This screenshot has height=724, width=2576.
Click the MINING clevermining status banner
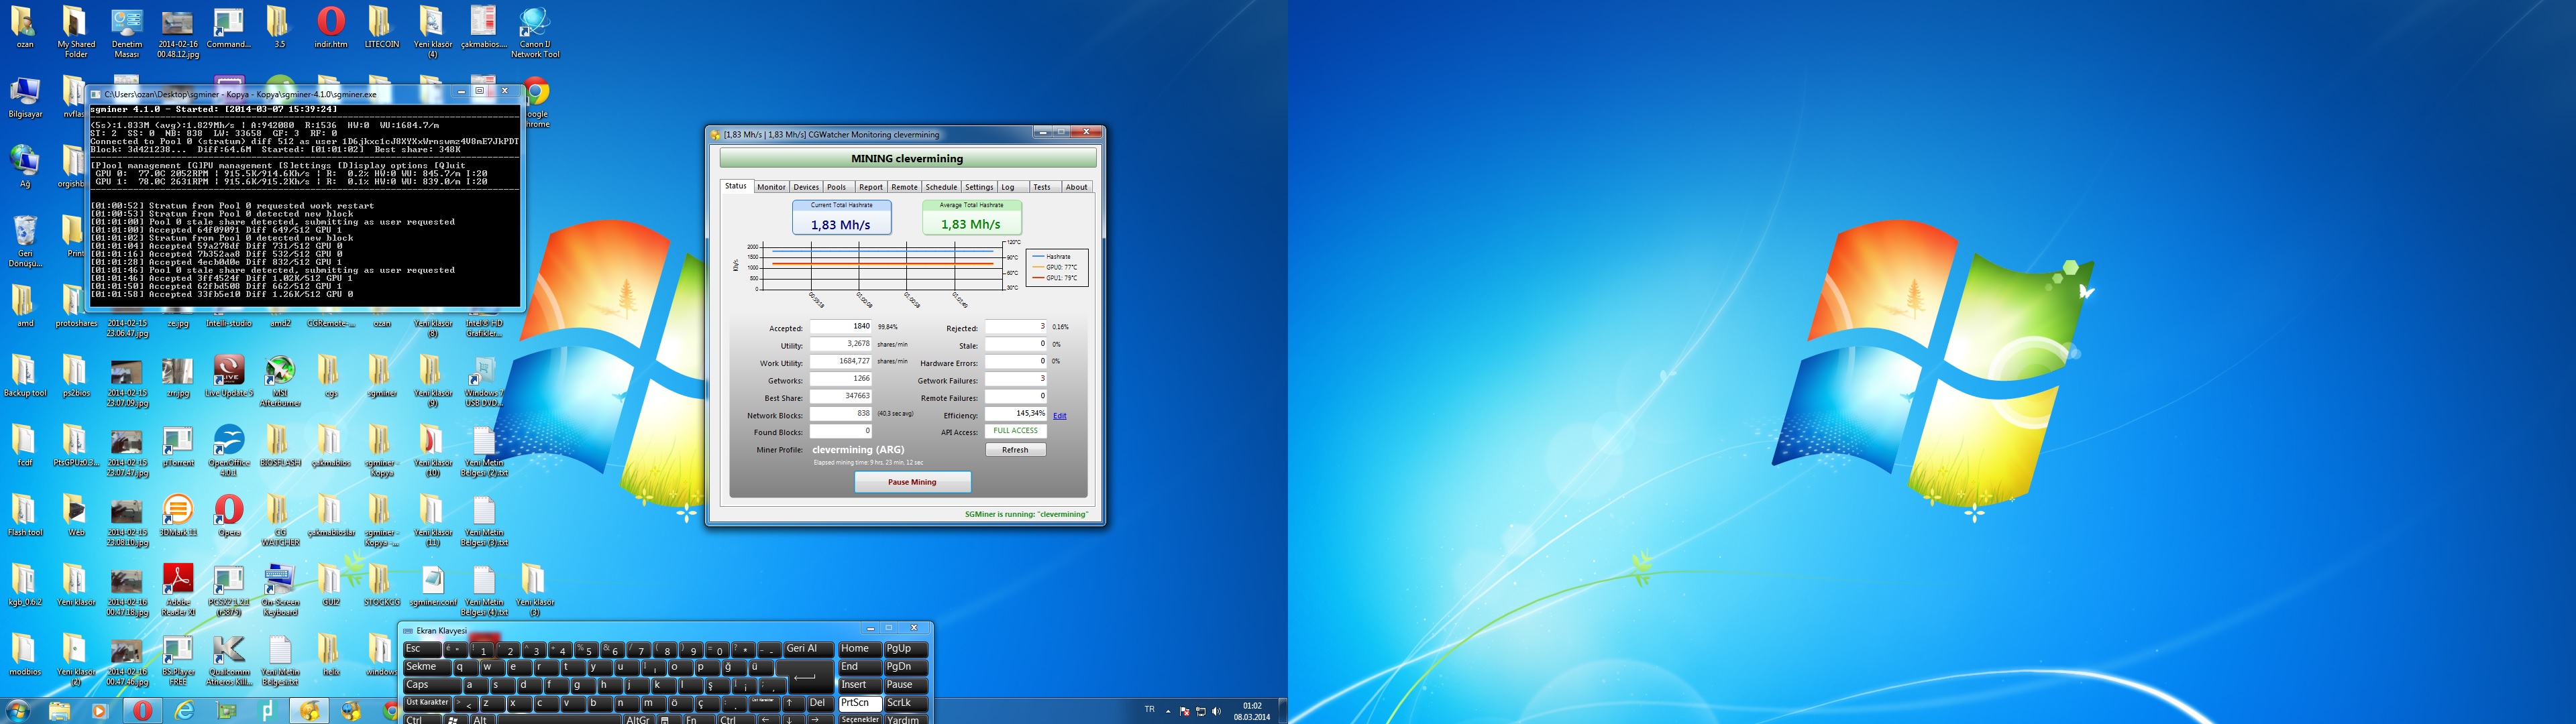[x=908, y=158]
